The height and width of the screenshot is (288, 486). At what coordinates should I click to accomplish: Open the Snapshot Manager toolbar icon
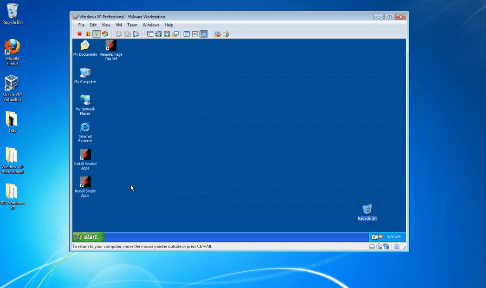[136, 34]
